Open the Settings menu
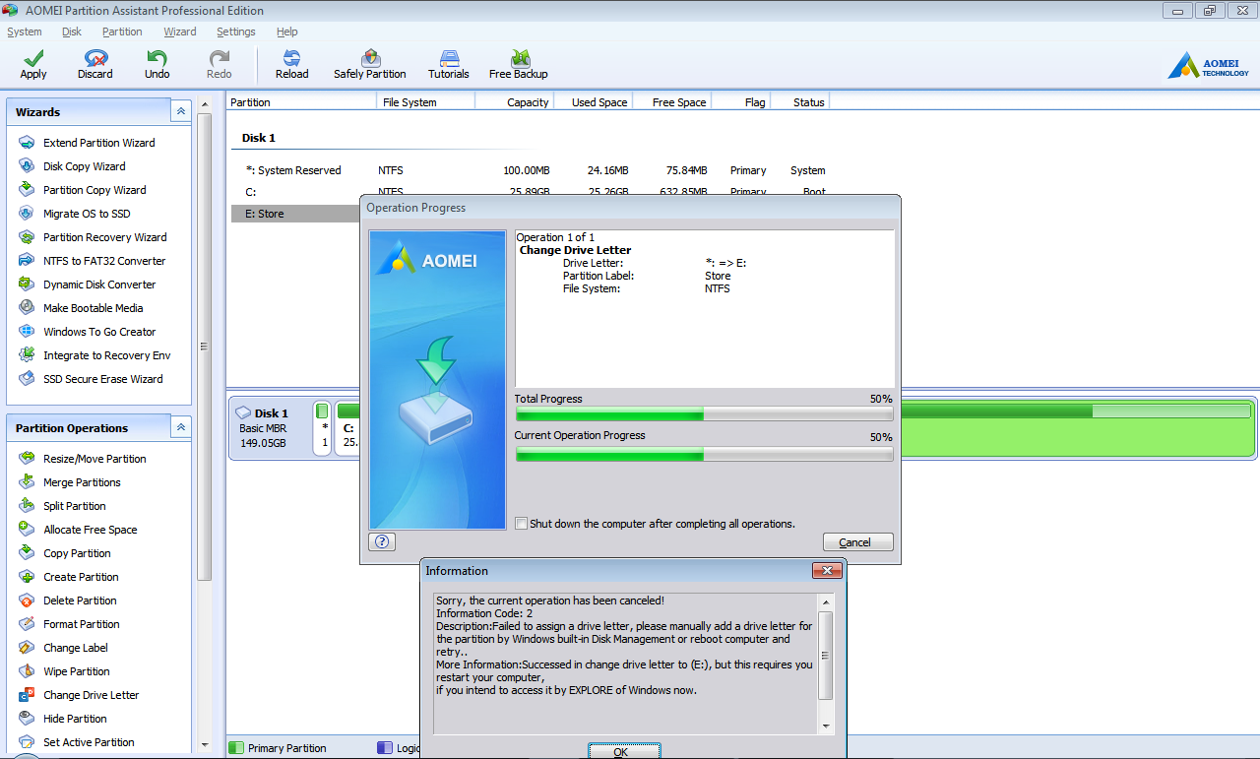This screenshot has height=759, width=1260. click(236, 32)
